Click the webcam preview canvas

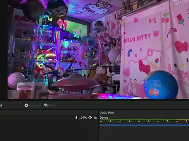pos(98,49)
